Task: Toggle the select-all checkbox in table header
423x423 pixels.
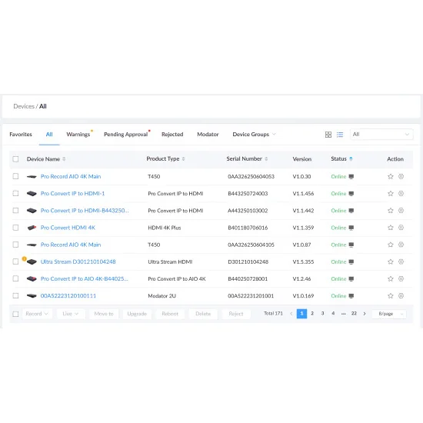Action: pos(15,159)
